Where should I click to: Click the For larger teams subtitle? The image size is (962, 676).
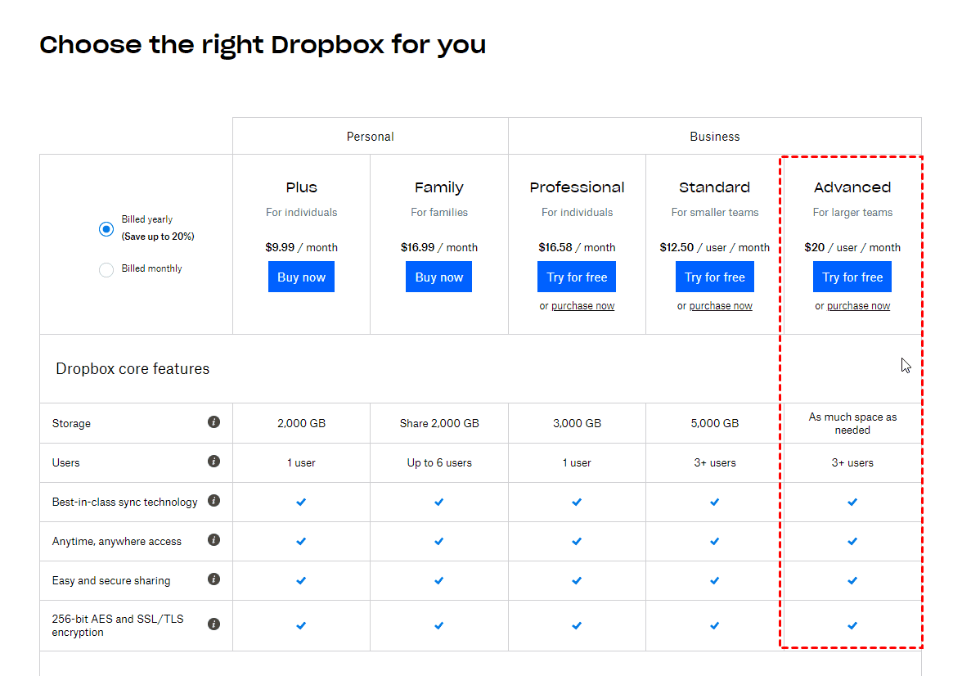(x=852, y=213)
